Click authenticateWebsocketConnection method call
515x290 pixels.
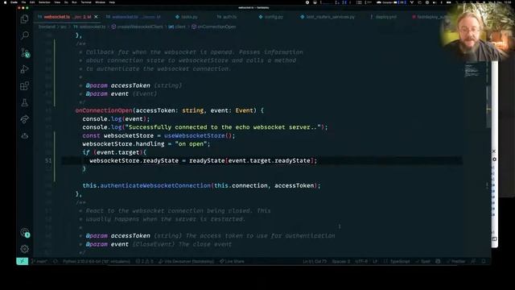[x=155, y=185]
